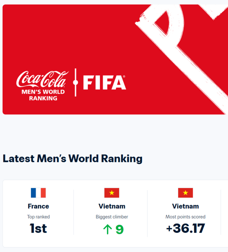The height and width of the screenshot is (252, 228).
Task: Click the green number 9
Action: (x=119, y=229)
